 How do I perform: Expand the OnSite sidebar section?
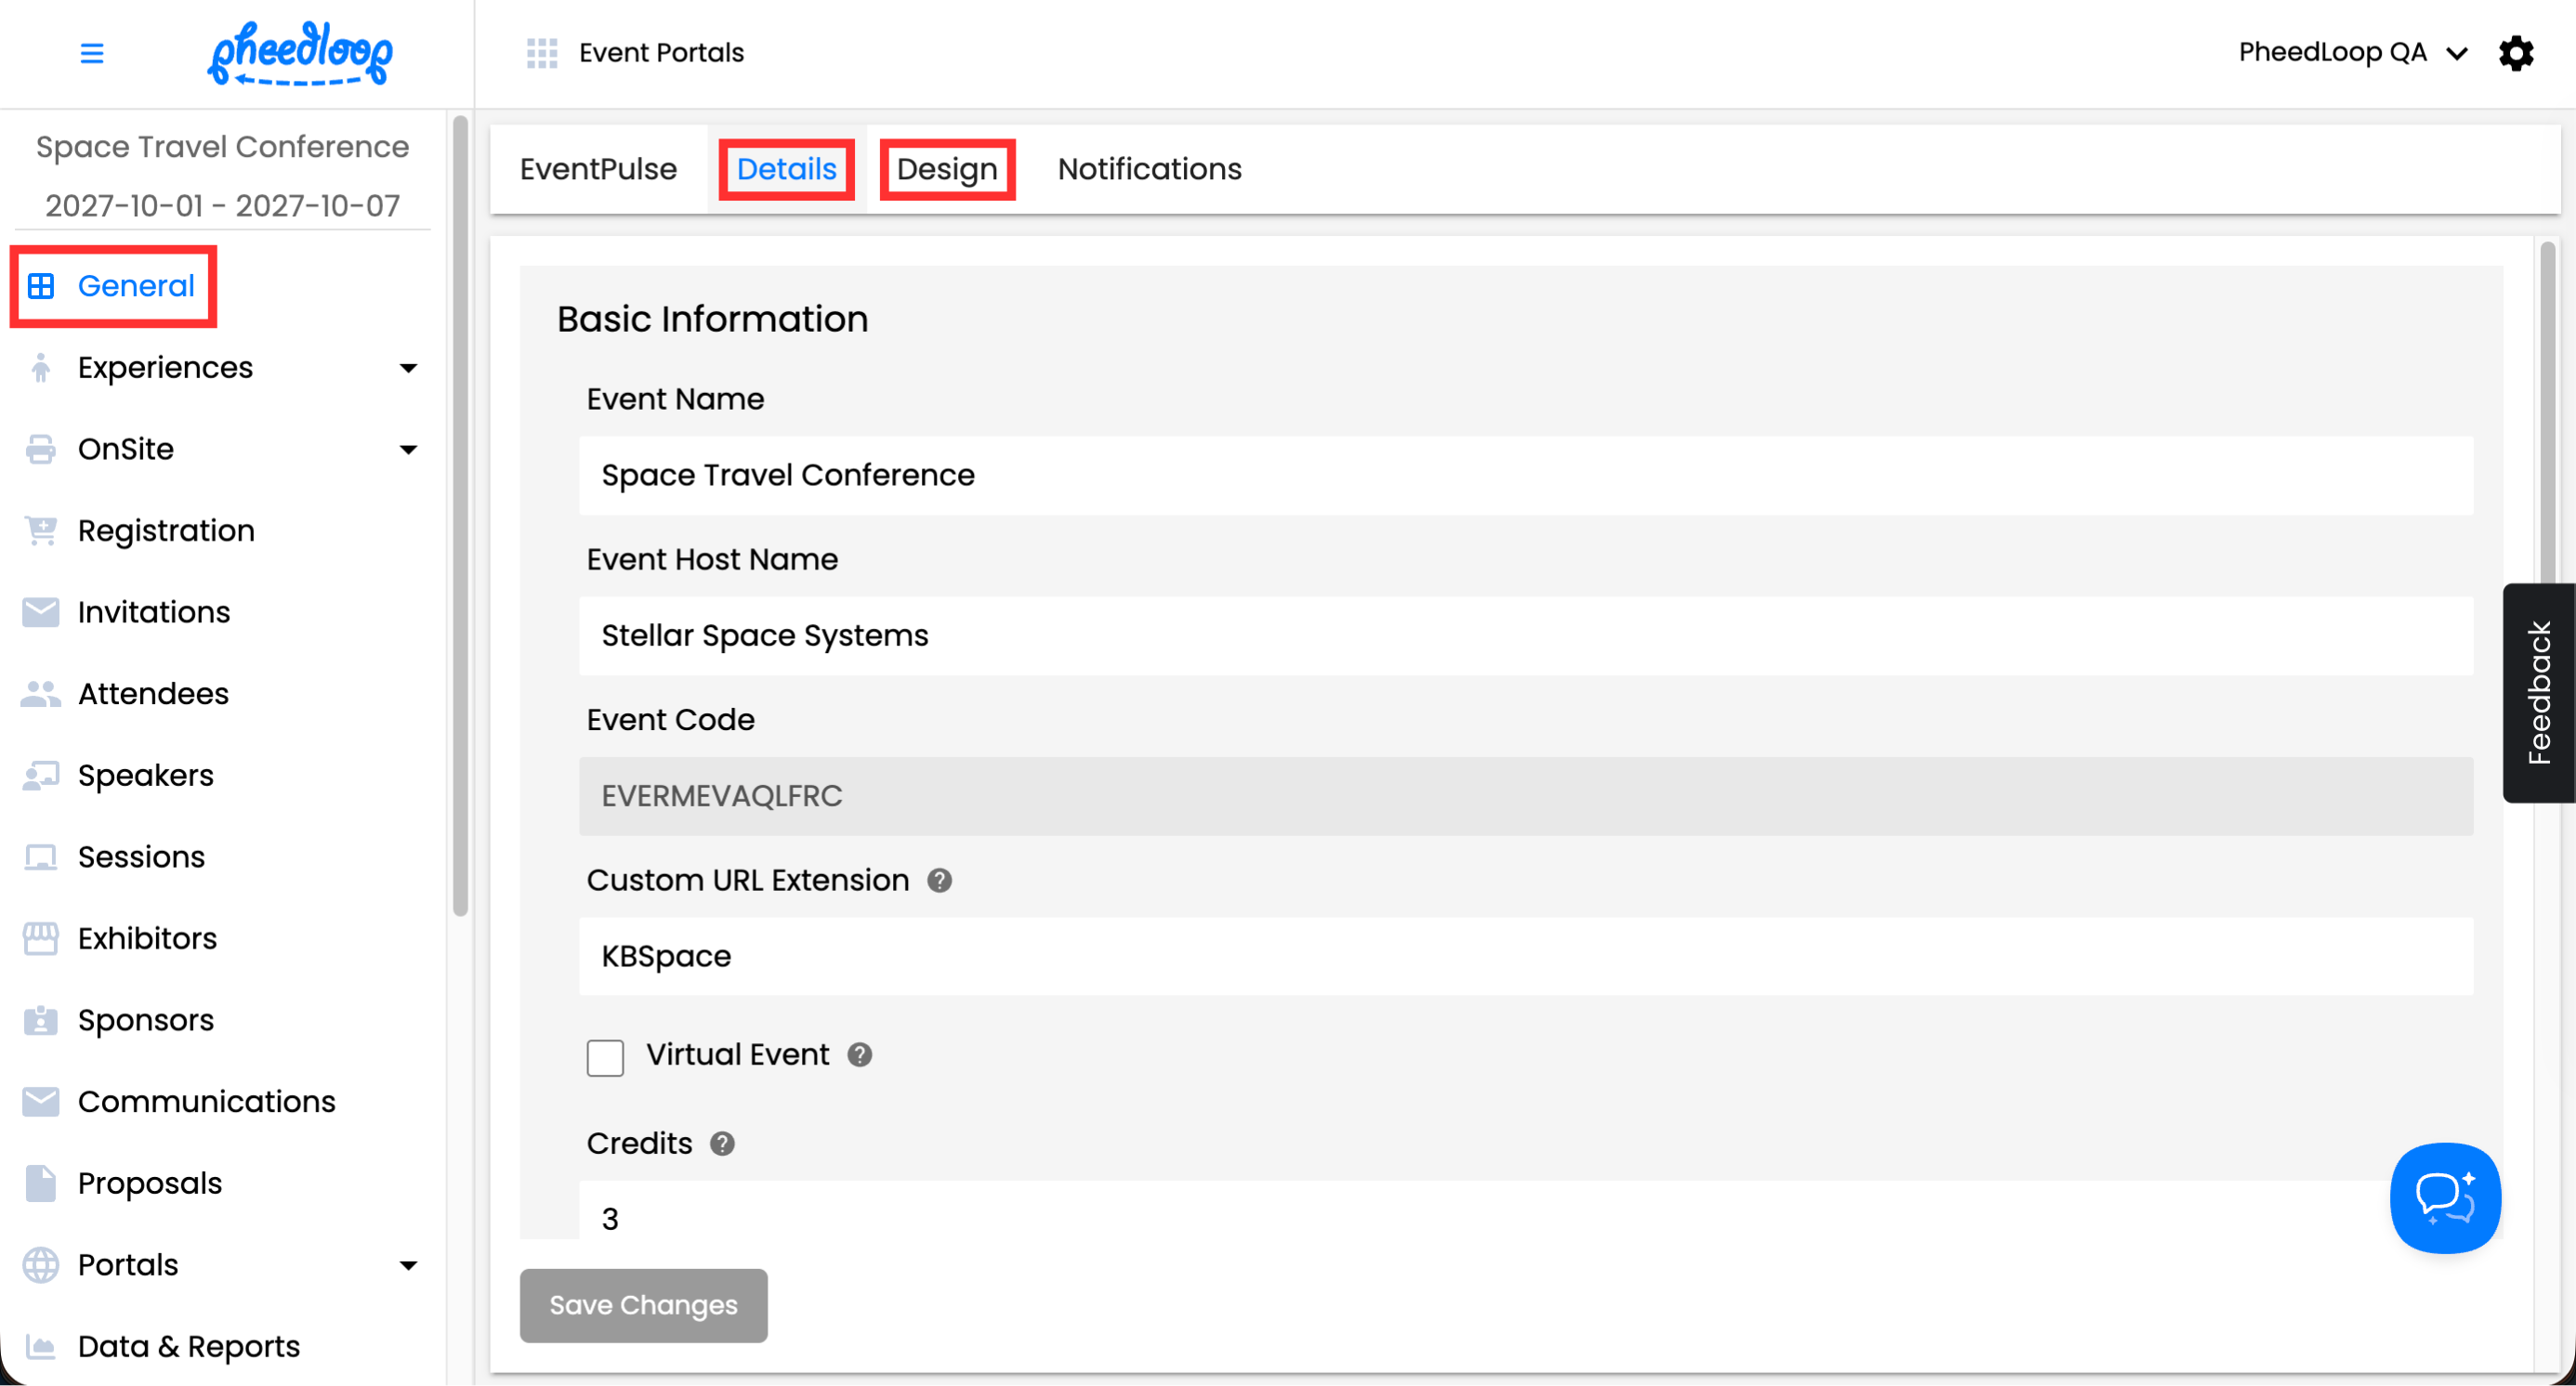[x=408, y=450]
